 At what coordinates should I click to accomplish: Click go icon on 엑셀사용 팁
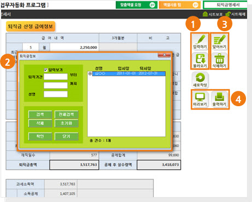coord(195,5)
